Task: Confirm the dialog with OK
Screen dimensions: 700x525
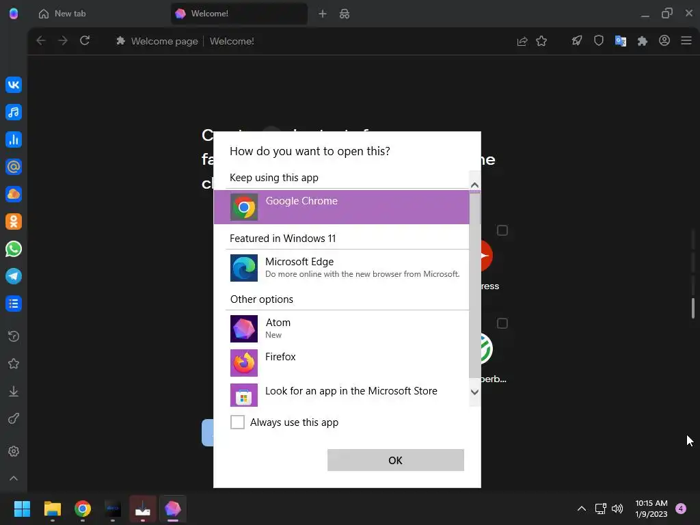Action: (x=396, y=460)
